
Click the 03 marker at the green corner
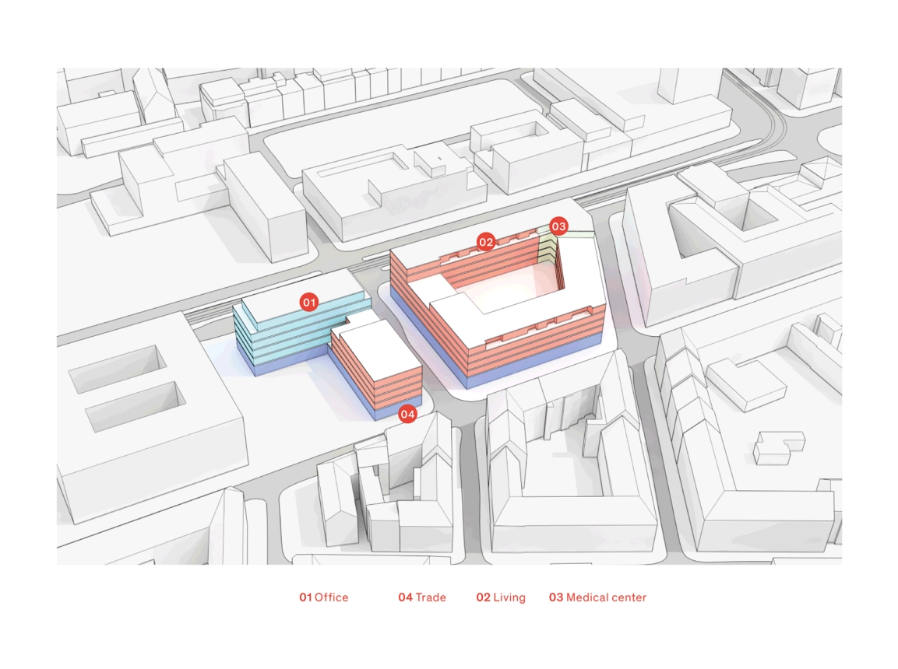point(558,226)
